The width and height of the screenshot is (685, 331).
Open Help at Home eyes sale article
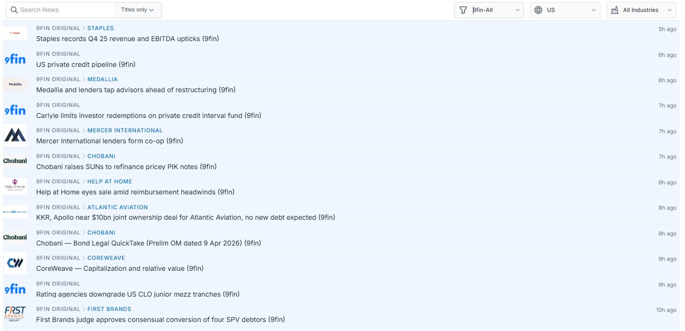pyautogui.click(x=135, y=192)
